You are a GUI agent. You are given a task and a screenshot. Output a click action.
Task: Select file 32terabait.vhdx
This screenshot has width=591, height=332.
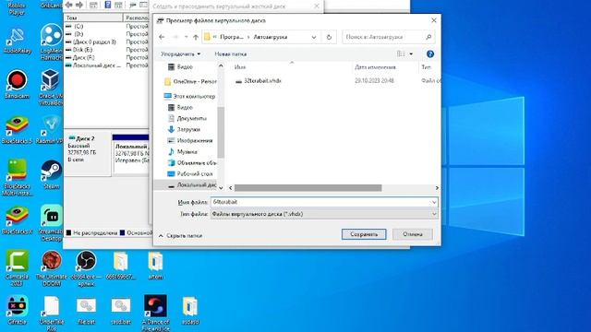tap(259, 80)
